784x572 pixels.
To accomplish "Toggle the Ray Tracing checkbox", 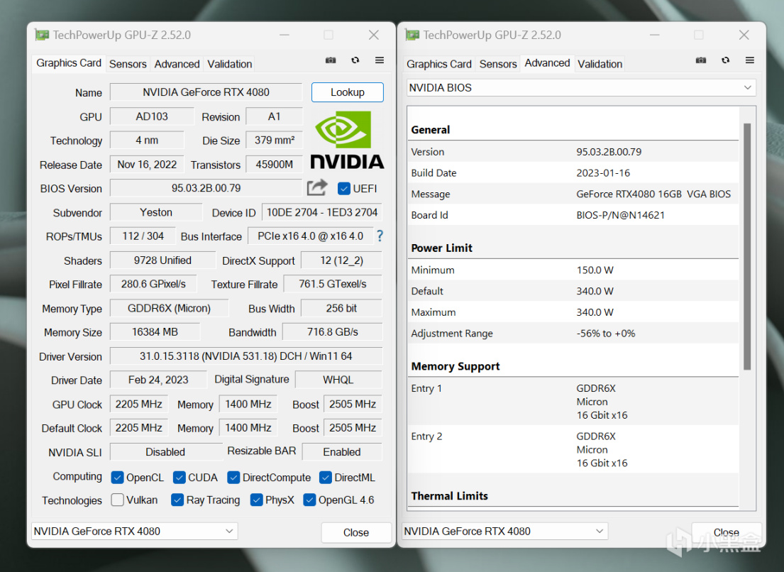I will (x=177, y=500).
